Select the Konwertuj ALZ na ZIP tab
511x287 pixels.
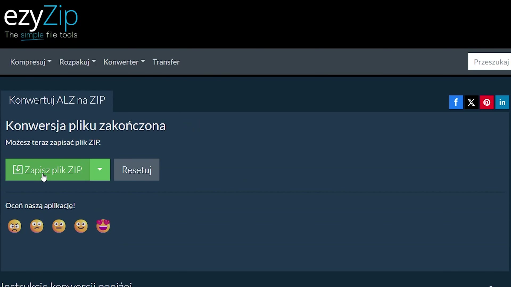(57, 100)
